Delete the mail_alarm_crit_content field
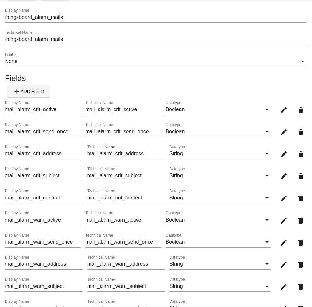 click(301, 198)
